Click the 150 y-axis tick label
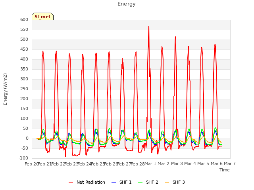254x190 pixels. pyautogui.click(x=24, y=109)
